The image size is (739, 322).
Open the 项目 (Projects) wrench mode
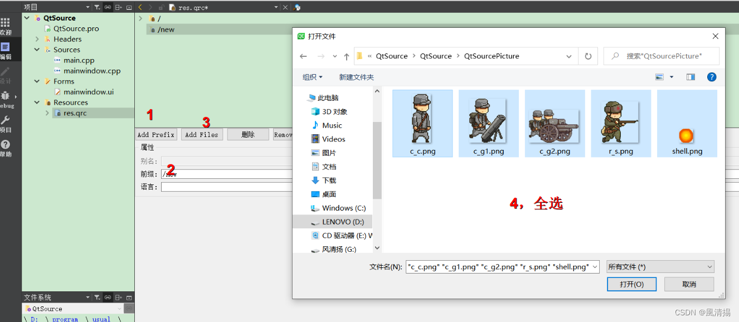(6, 124)
